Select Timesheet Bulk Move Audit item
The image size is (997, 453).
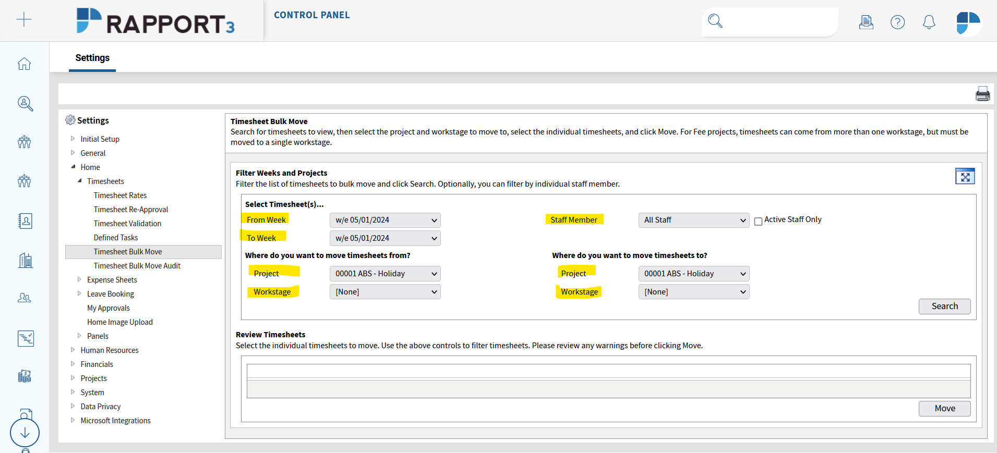pyautogui.click(x=137, y=266)
